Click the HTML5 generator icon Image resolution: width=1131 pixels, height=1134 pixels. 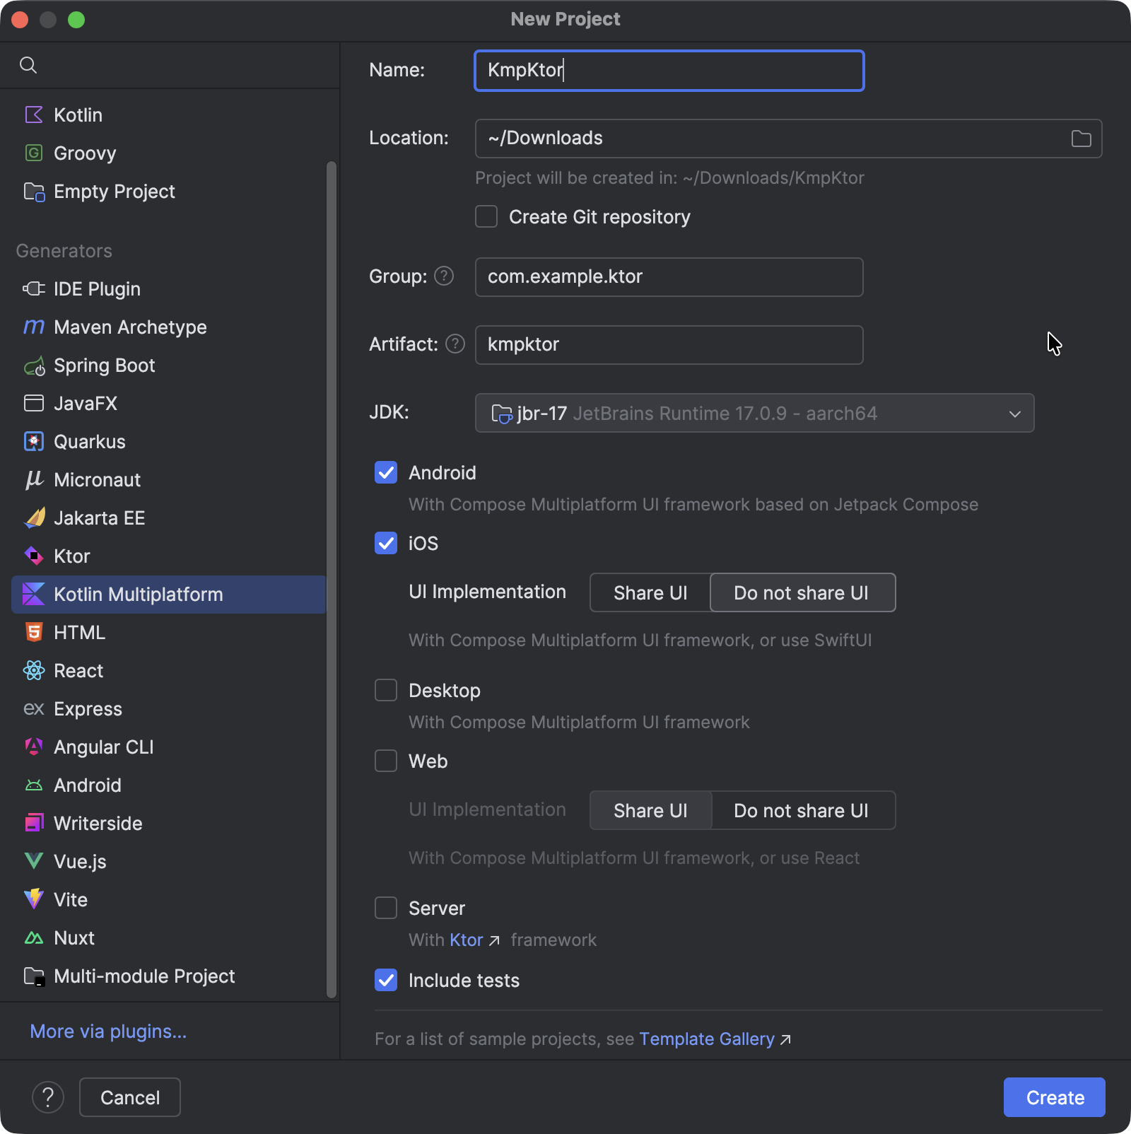point(33,632)
